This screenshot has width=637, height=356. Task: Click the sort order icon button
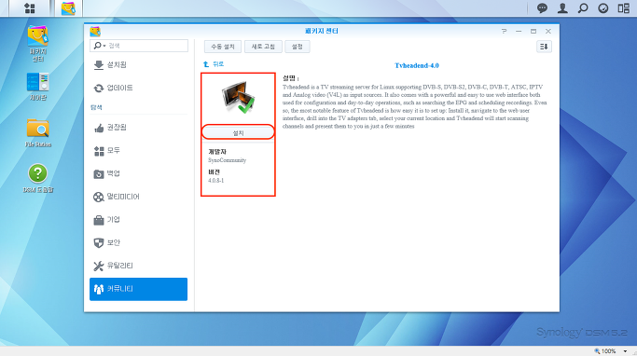point(544,47)
